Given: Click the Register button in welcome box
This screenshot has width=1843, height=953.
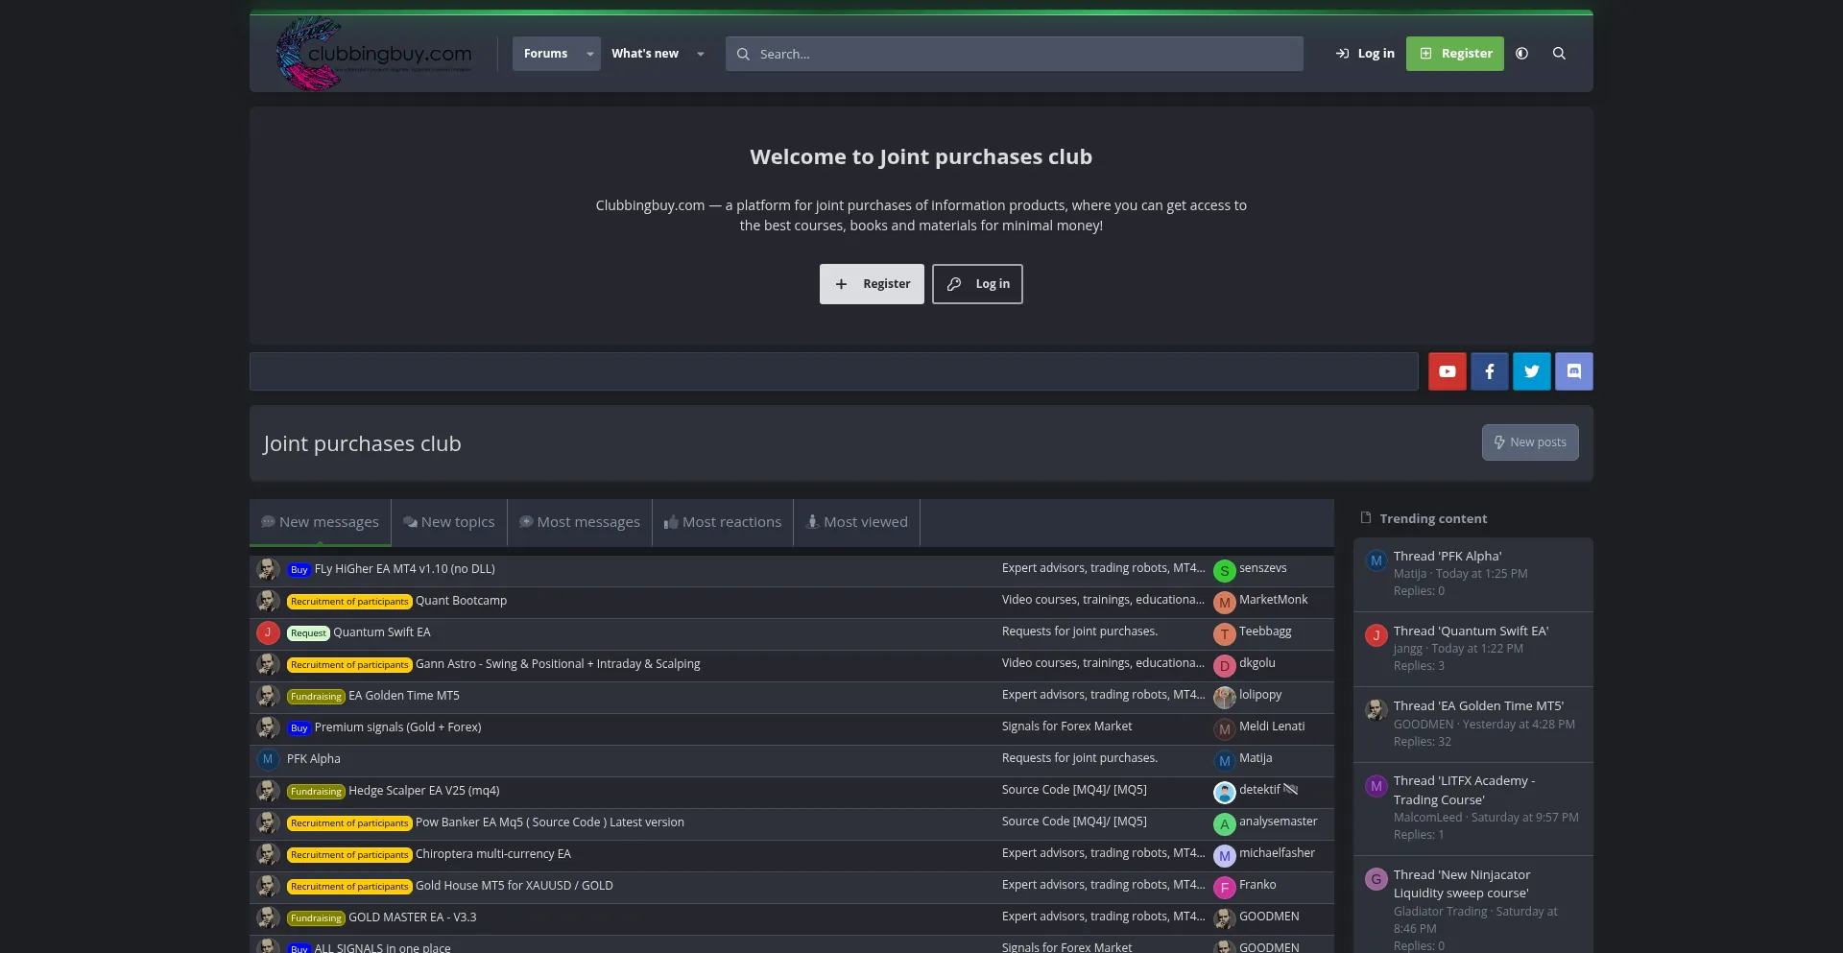Looking at the screenshot, I should pyautogui.click(x=872, y=284).
